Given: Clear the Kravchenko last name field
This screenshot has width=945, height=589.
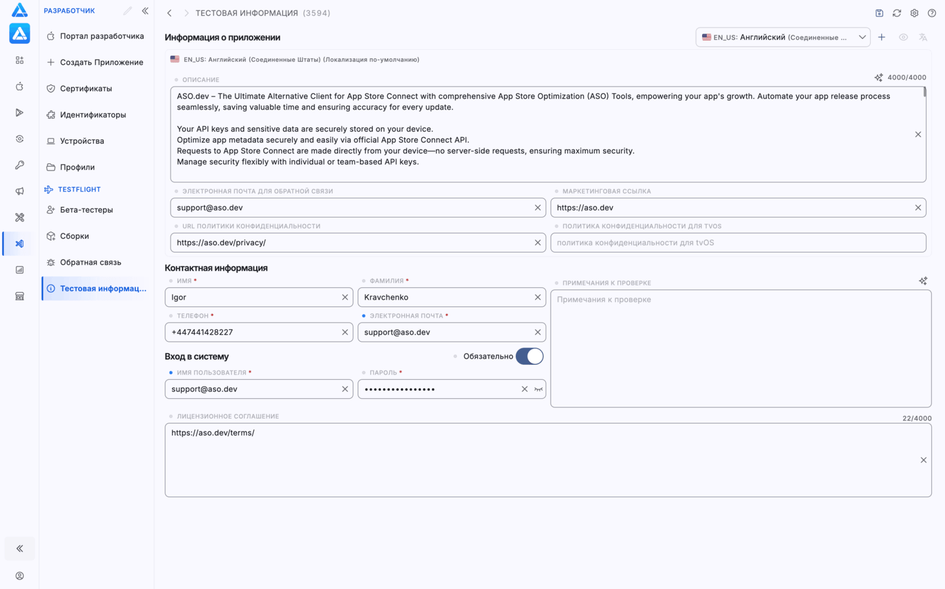Looking at the screenshot, I should (537, 298).
